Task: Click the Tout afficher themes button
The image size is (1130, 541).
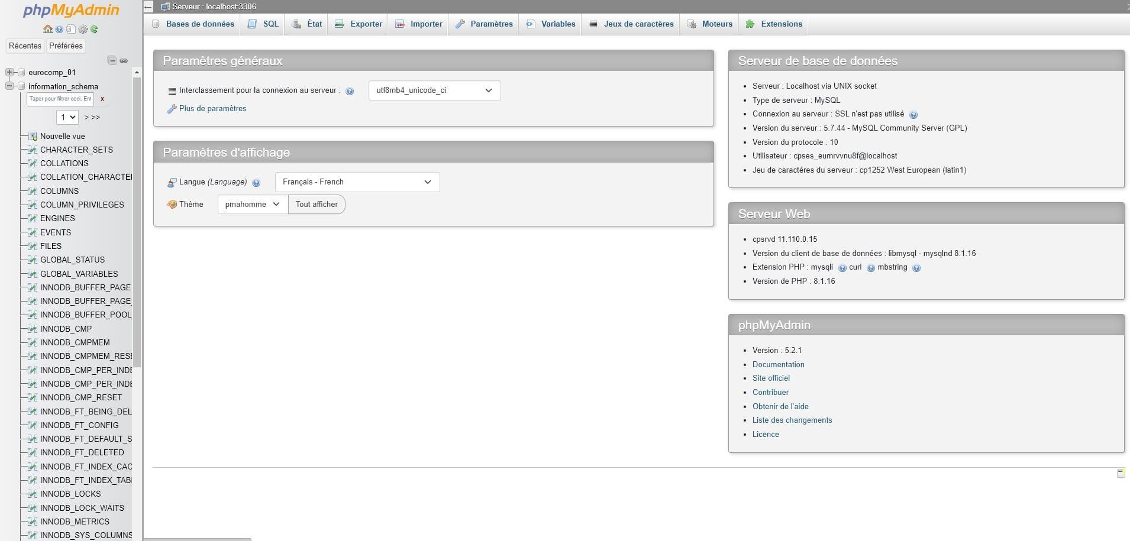Action: pos(317,204)
